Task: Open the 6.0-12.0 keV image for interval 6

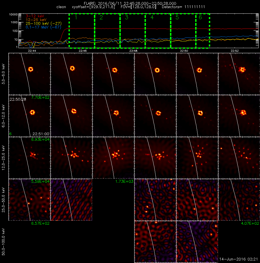Action: [239, 116]
